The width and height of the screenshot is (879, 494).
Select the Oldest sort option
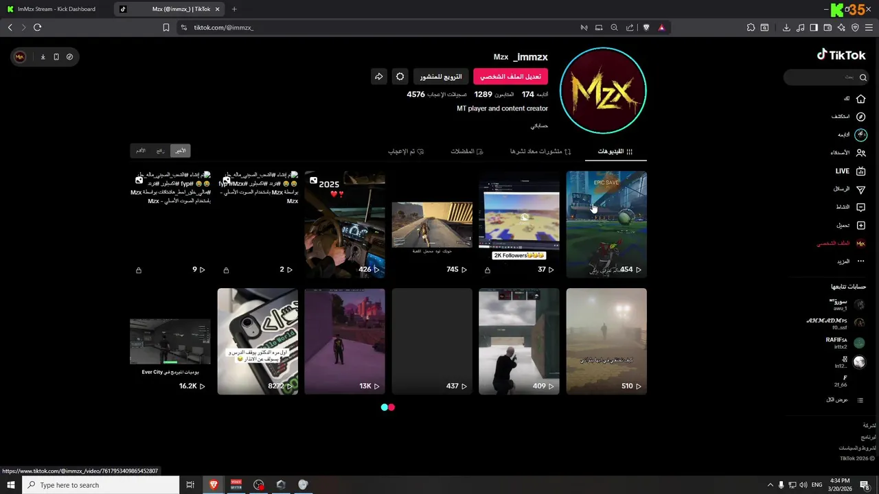[141, 150]
